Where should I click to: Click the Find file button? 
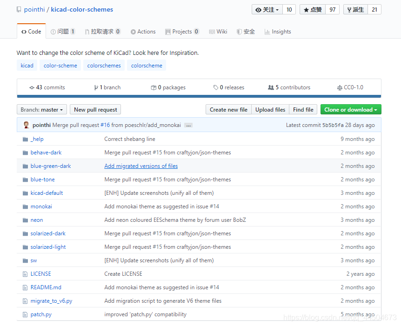pos(303,109)
